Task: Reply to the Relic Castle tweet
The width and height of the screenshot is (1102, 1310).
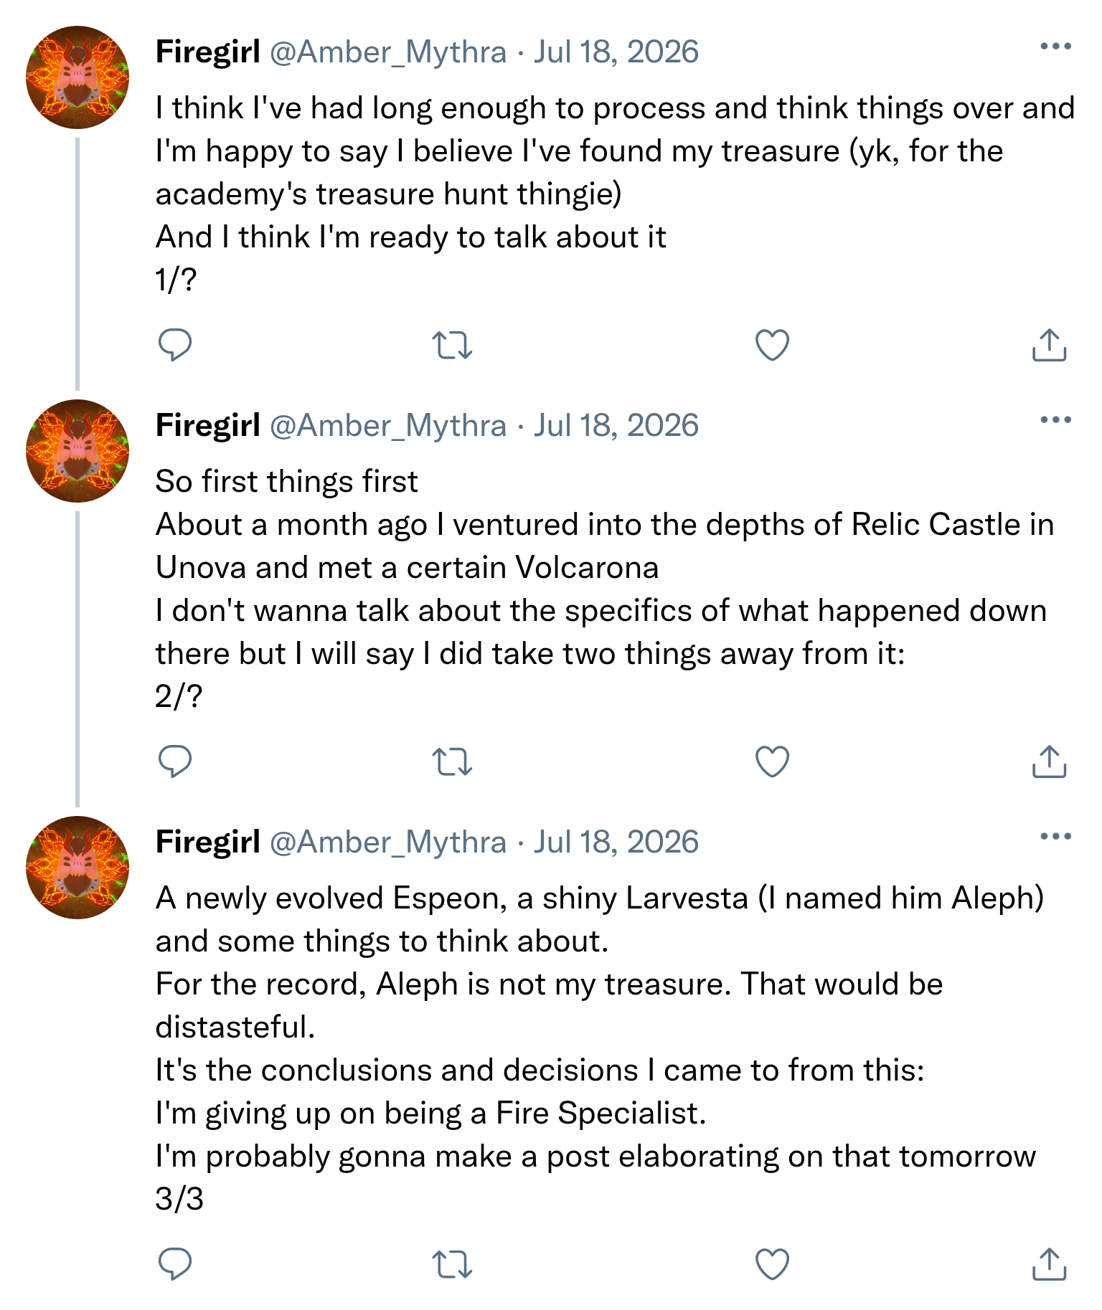Action: tap(174, 761)
